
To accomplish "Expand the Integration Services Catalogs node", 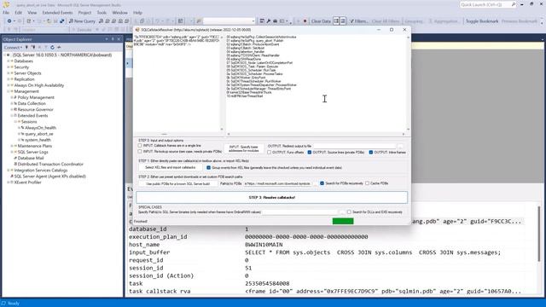I will [9, 171].
